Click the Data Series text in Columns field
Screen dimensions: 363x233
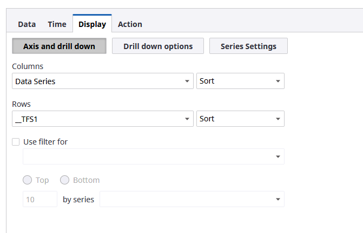click(x=36, y=81)
